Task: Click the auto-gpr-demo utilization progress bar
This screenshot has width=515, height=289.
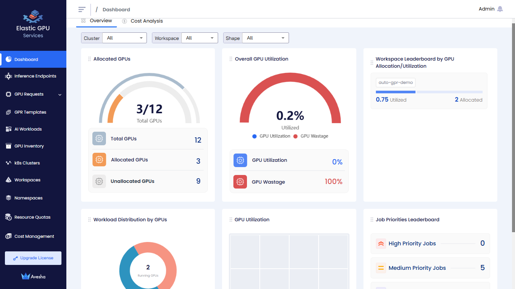Action: 429,92
